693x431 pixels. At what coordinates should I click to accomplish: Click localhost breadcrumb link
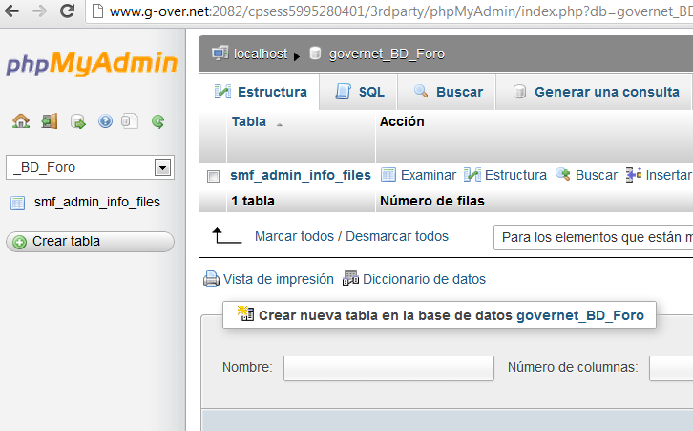[261, 54]
